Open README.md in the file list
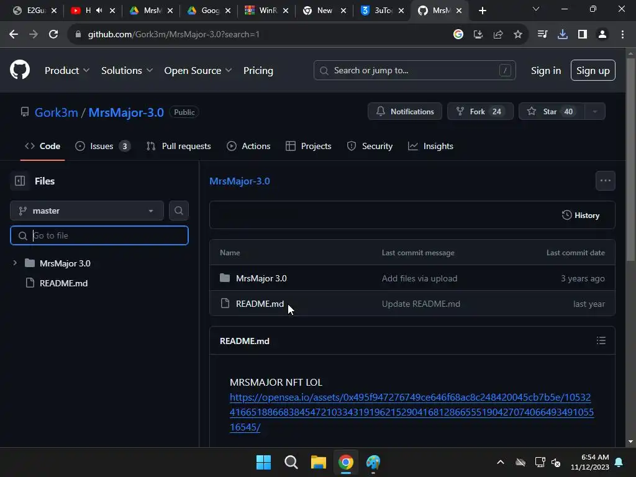 coord(260,304)
